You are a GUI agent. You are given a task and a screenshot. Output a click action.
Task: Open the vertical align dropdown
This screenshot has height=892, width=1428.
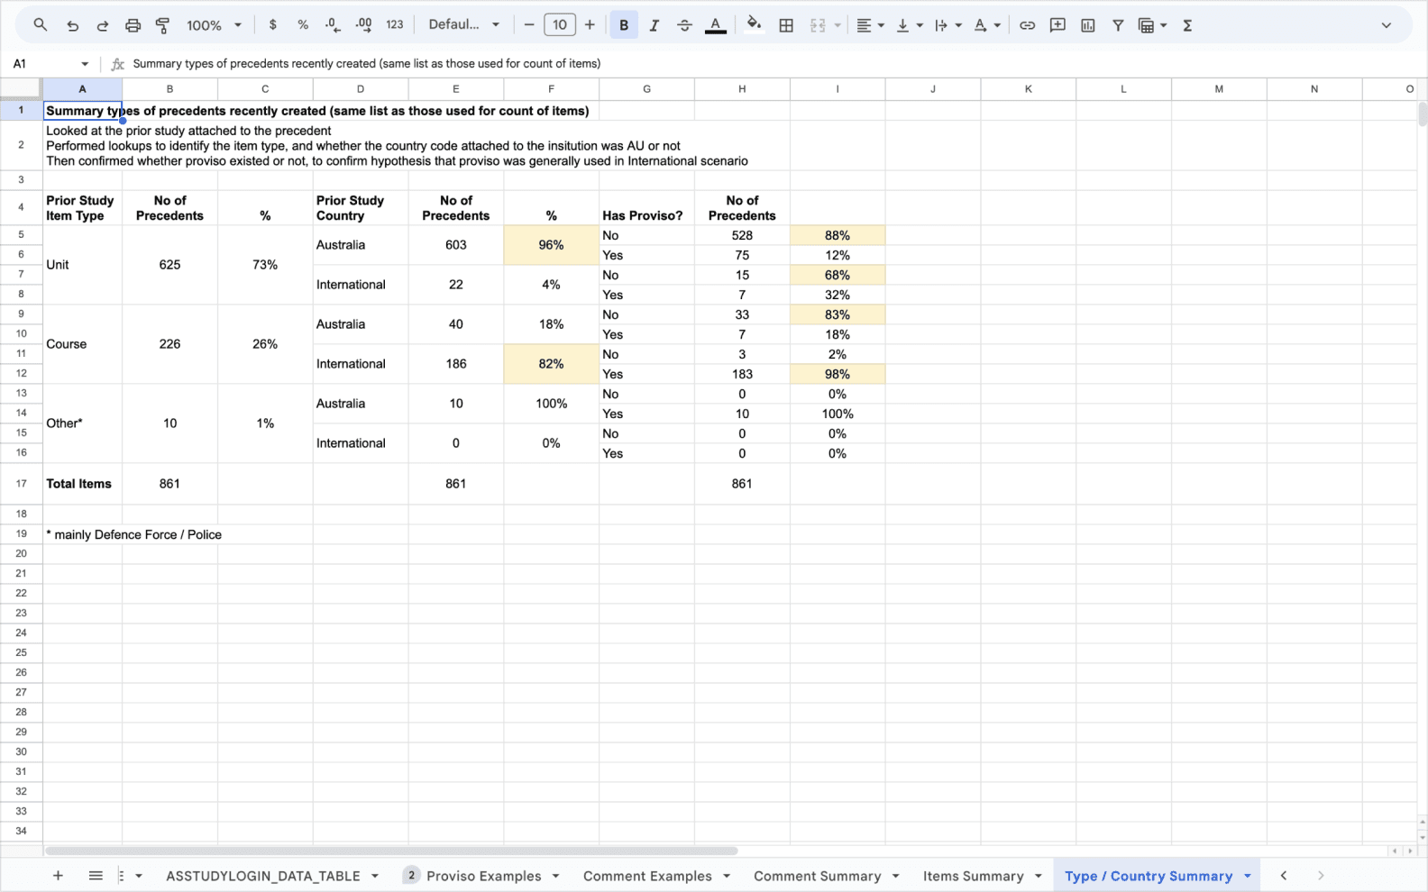click(x=909, y=25)
